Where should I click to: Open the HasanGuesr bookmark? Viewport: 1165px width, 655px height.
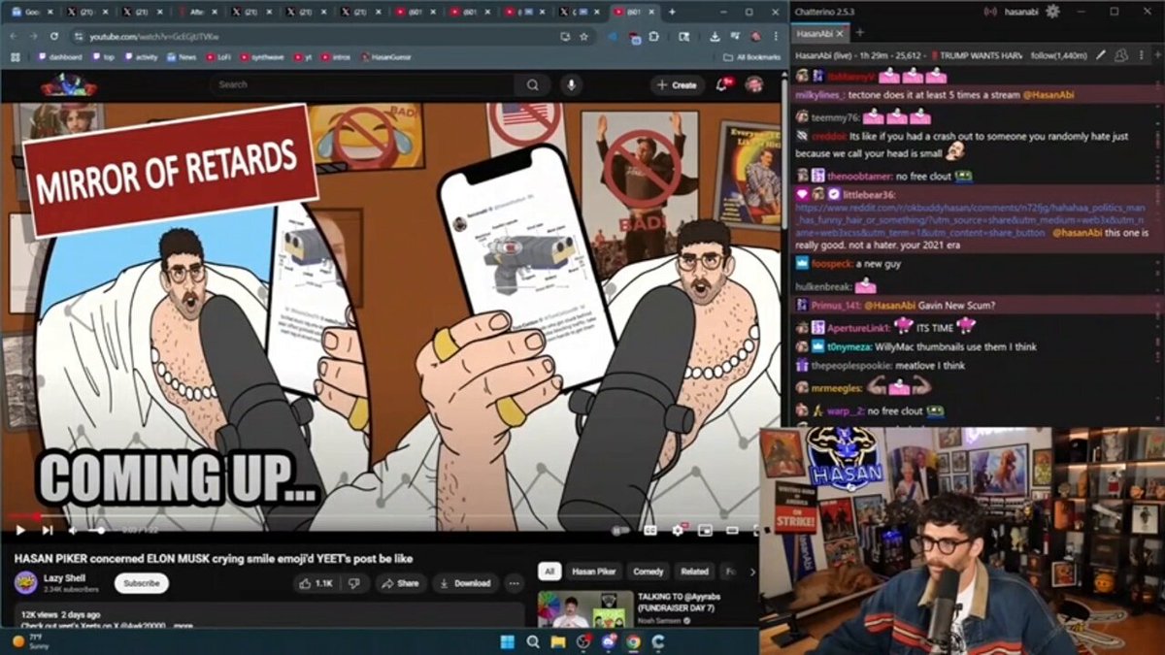click(x=384, y=57)
